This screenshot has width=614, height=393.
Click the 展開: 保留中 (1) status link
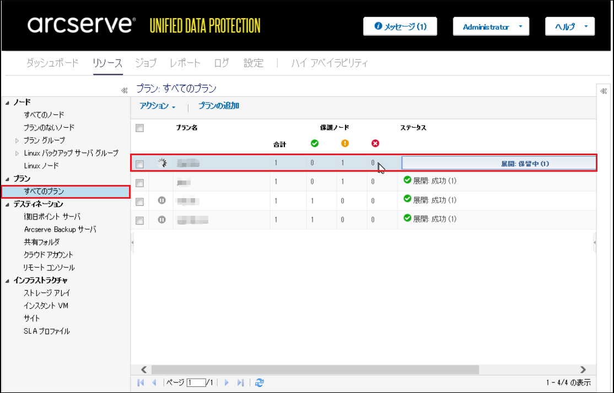(525, 164)
